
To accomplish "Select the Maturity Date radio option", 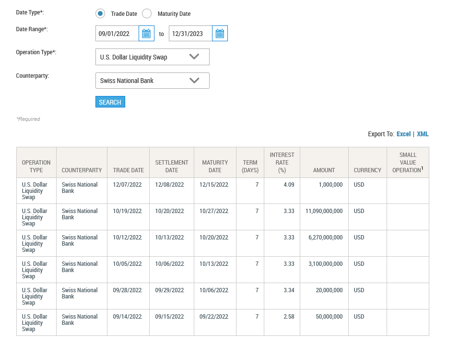I will click(147, 13).
